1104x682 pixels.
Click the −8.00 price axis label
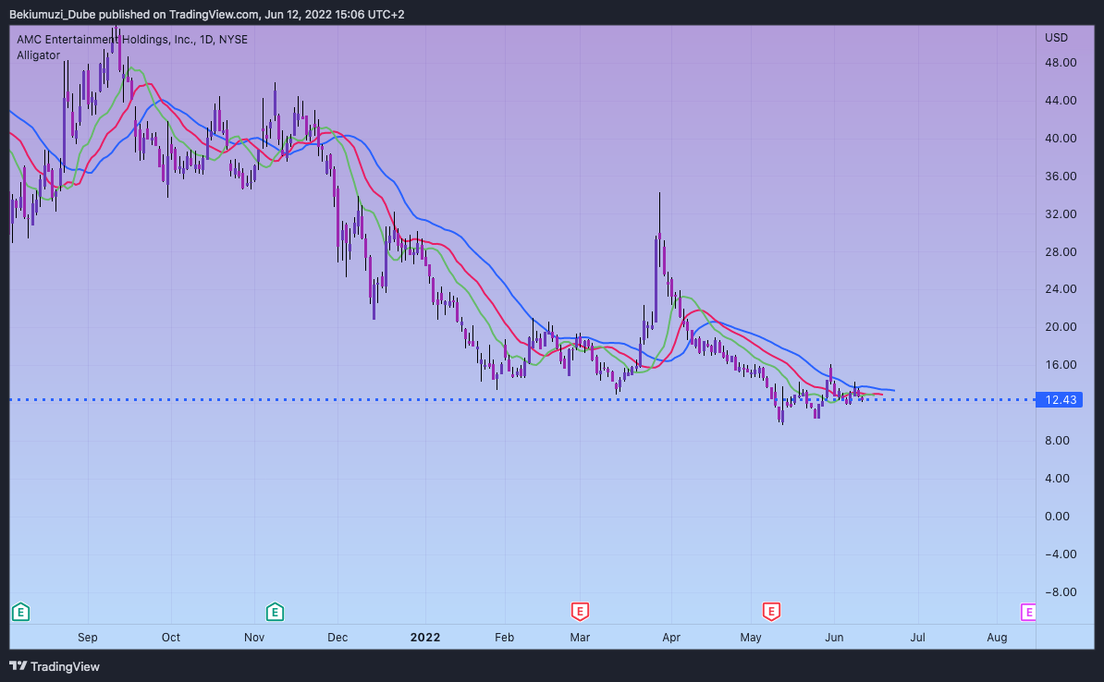[x=1061, y=592]
